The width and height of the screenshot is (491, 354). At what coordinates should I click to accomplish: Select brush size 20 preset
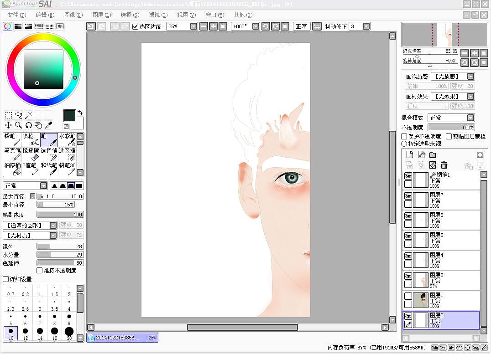(x=69, y=333)
